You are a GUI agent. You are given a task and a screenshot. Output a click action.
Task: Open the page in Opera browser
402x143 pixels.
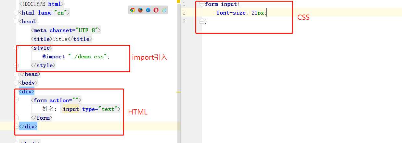coord(156,10)
